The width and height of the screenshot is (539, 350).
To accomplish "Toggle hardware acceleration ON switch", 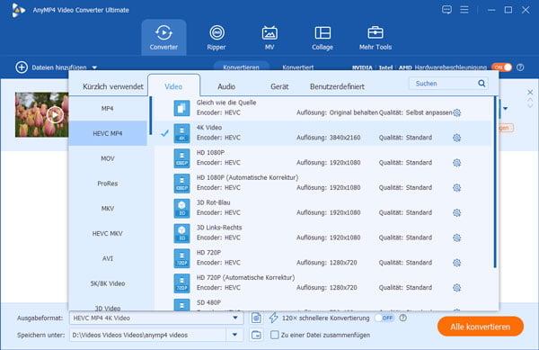I will [502, 67].
